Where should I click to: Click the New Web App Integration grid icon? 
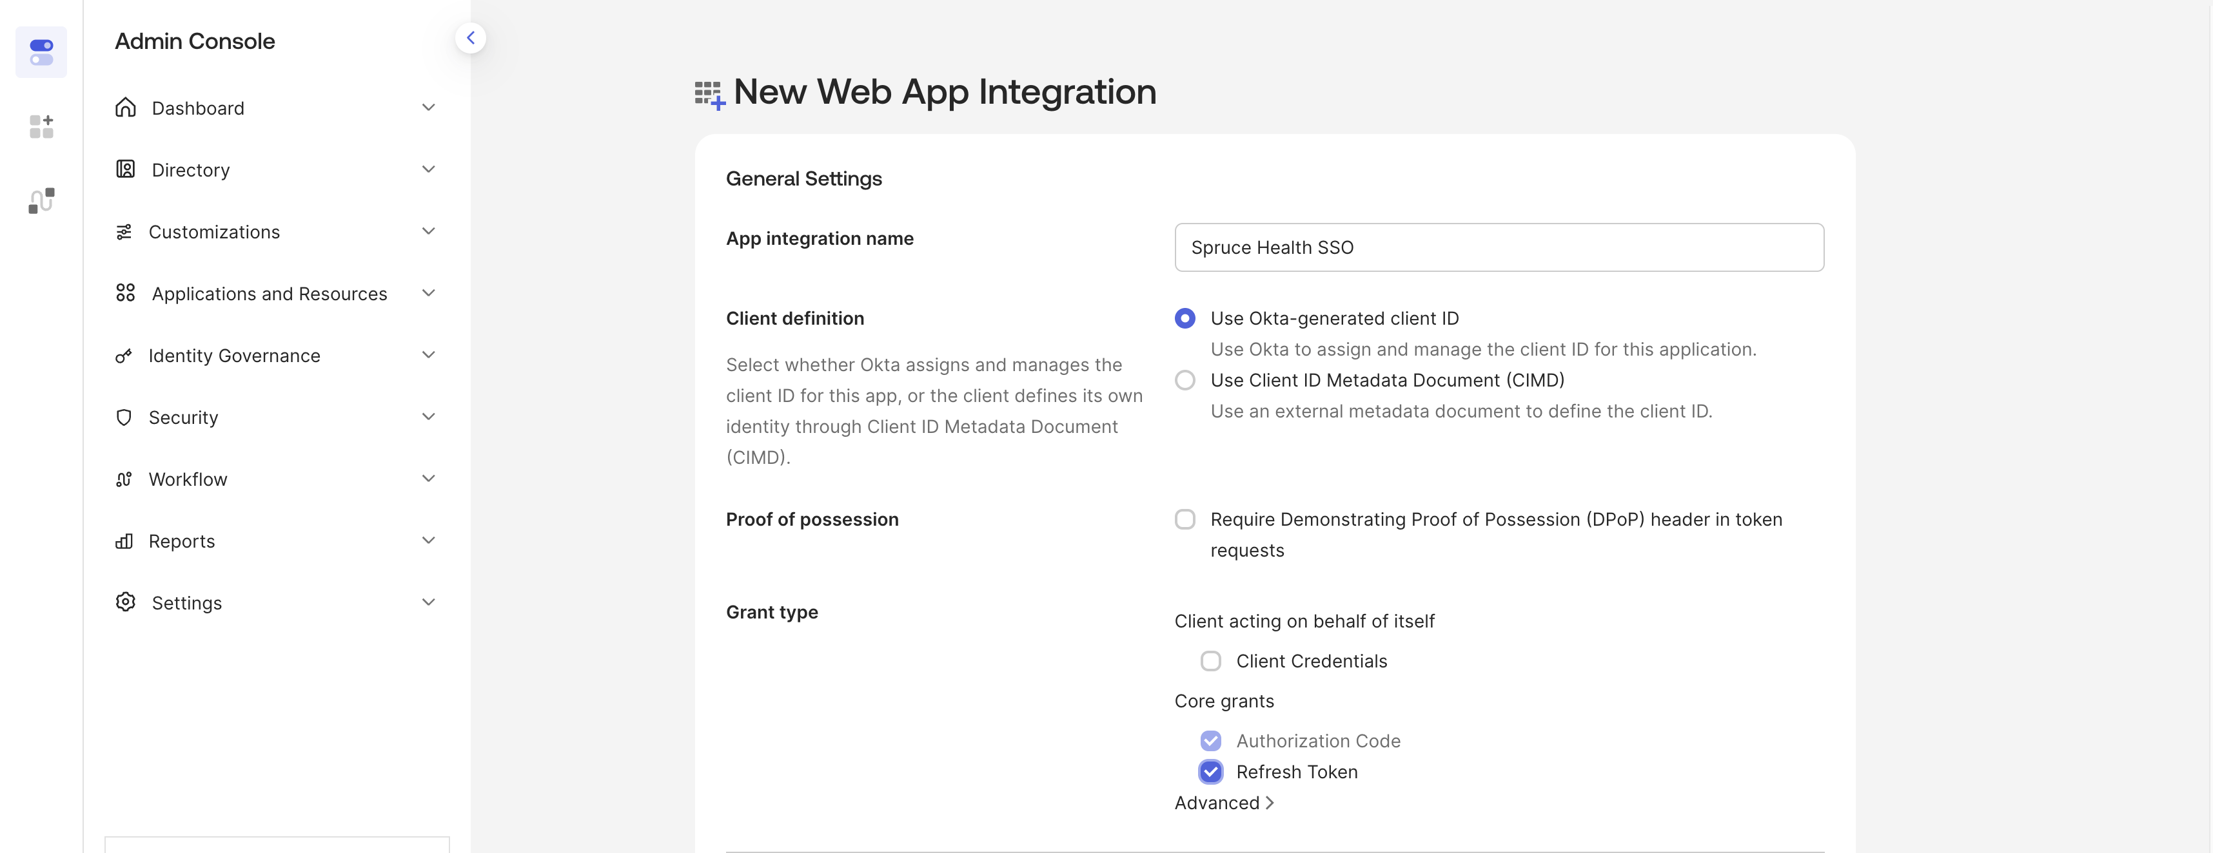[x=709, y=95]
